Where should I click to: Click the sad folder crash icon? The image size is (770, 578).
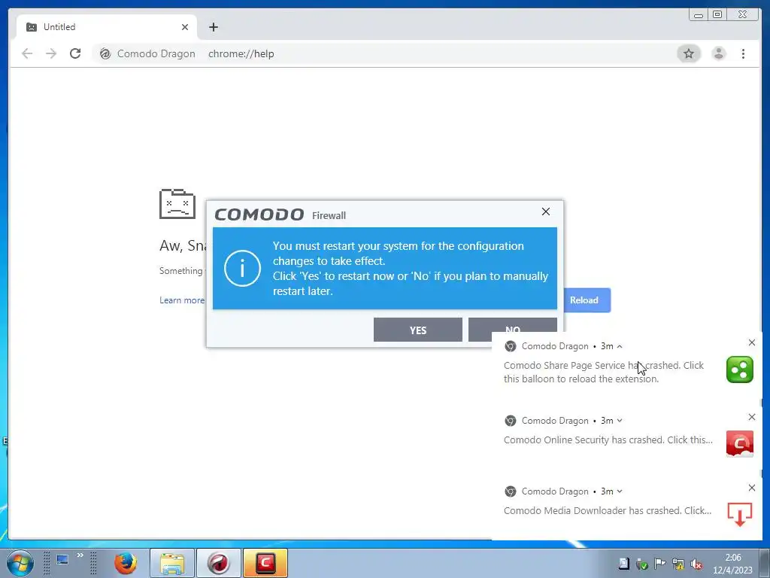[177, 203]
